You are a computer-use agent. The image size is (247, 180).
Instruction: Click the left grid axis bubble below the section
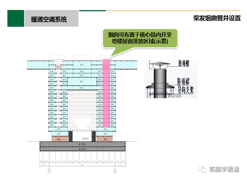click(x=49, y=171)
